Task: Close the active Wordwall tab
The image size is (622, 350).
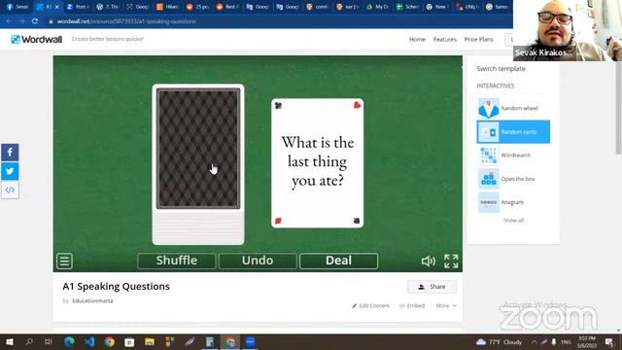Action: click(57, 7)
